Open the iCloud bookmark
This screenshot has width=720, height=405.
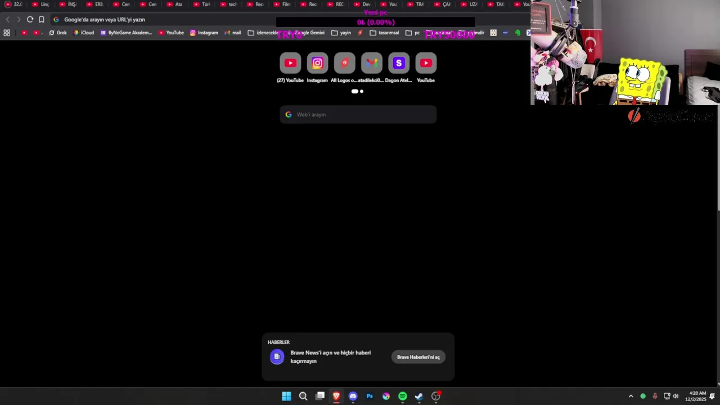pyautogui.click(x=84, y=33)
